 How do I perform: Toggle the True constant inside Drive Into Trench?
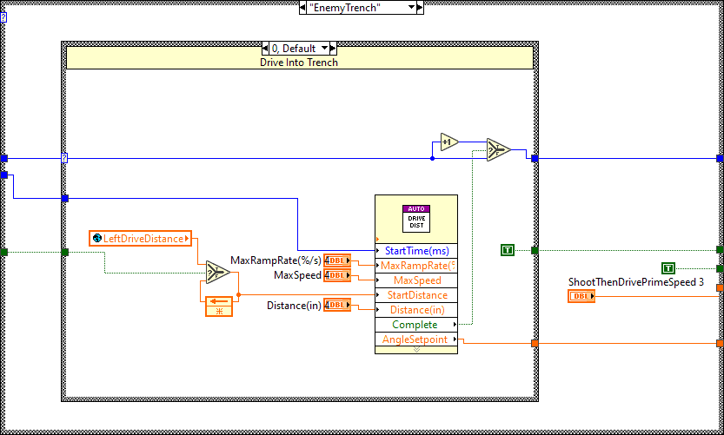pyautogui.click(x=508, y=250)
